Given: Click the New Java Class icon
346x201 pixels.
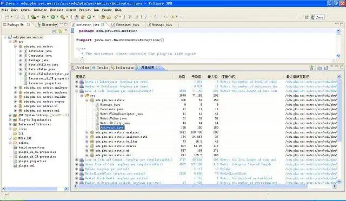Looking at the screenshot, I should point(89,17).
